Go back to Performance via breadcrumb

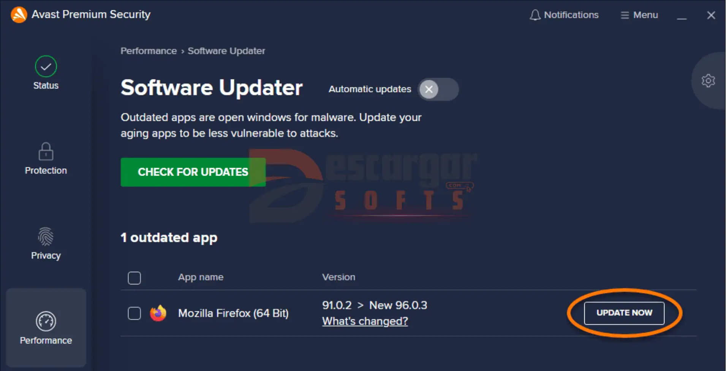click(x=149, y=51)
